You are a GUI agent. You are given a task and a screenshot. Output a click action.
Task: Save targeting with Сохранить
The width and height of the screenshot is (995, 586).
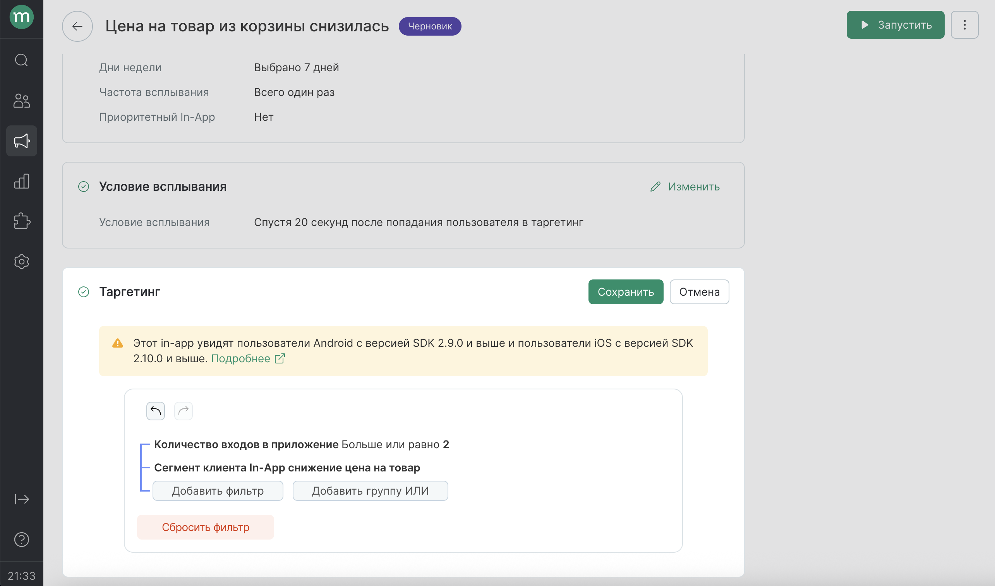(626, 292)
